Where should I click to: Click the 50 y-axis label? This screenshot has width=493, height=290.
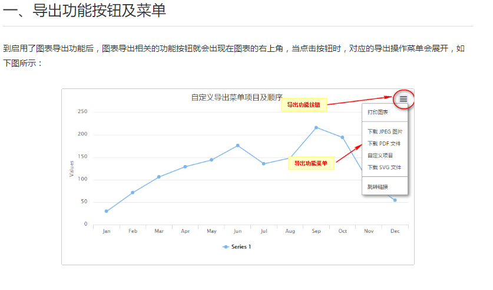pyautogui.click(x=84, y=202)
